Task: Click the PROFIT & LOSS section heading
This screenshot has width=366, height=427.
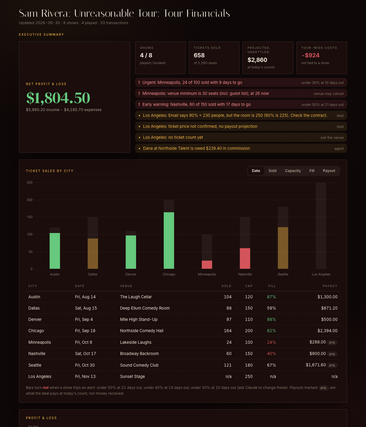Action: 41,418
